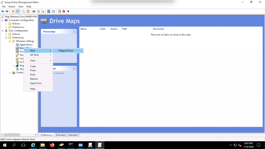Click the tree pane horizontal scrollbar thumb

pos(12,135)
